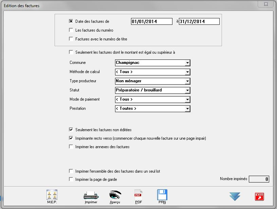Viewport: 277px width, 209px height.
Task: Open the Statut dropdown list
Action: [x=187, y=90]
